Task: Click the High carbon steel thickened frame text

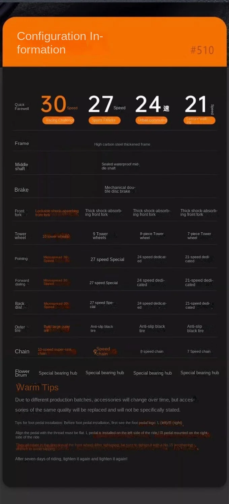Action: [122, 144]
